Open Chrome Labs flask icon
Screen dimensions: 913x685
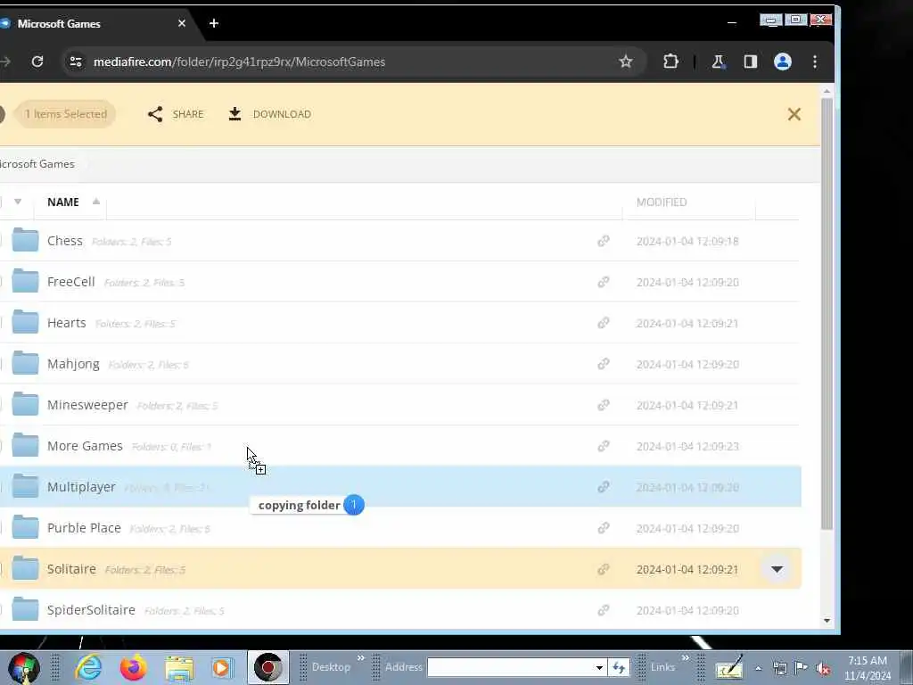coord(718,62)
